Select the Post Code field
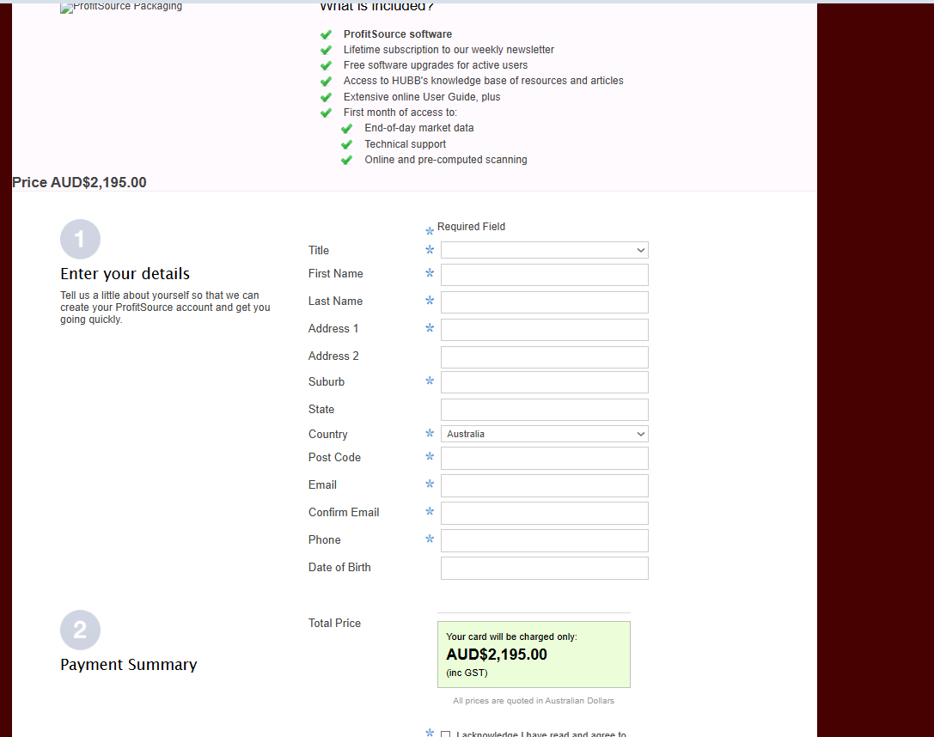This screenshot has height=737, width=934. click(544, 459)
